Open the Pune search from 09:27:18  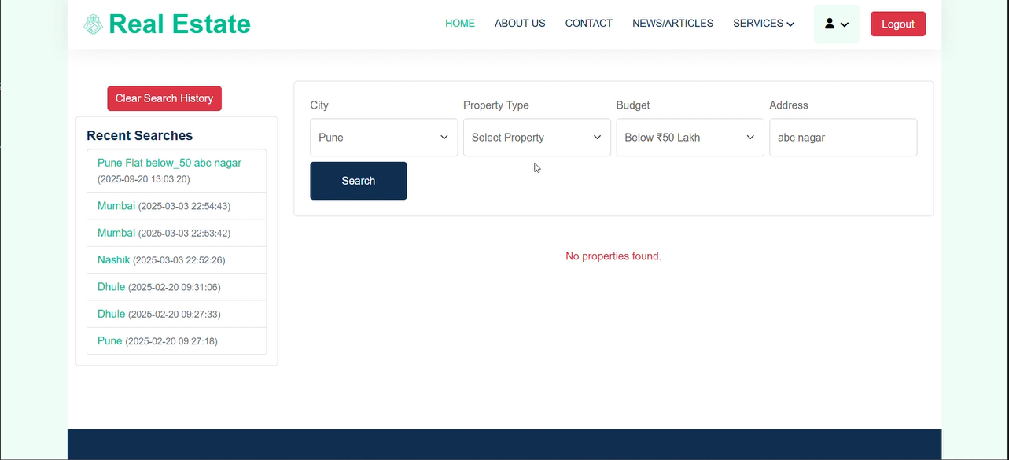[x=109, y=340]
